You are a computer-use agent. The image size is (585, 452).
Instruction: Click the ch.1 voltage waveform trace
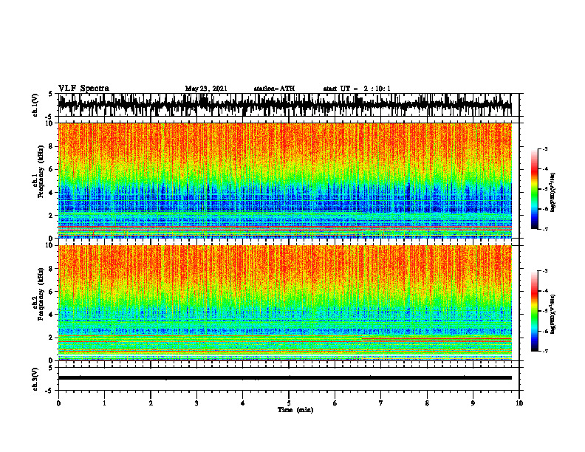pyautogui.click(x=284, y=105)
